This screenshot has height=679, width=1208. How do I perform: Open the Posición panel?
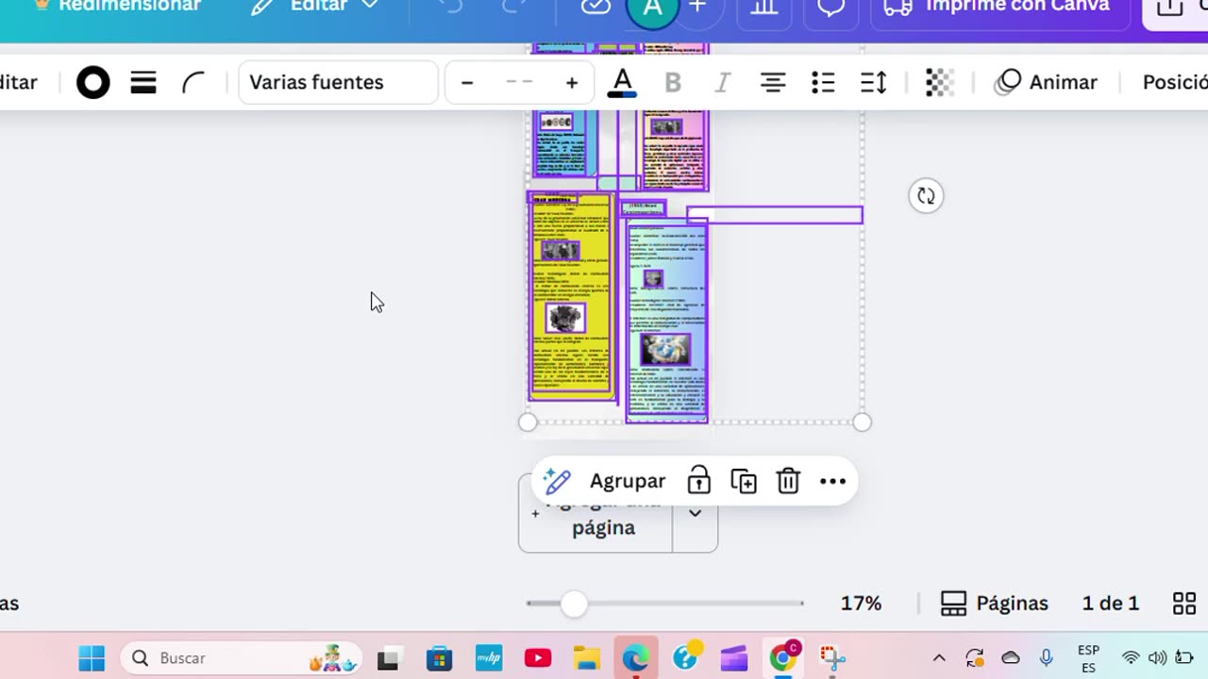pyautogui.click(x=1174, y=82)
